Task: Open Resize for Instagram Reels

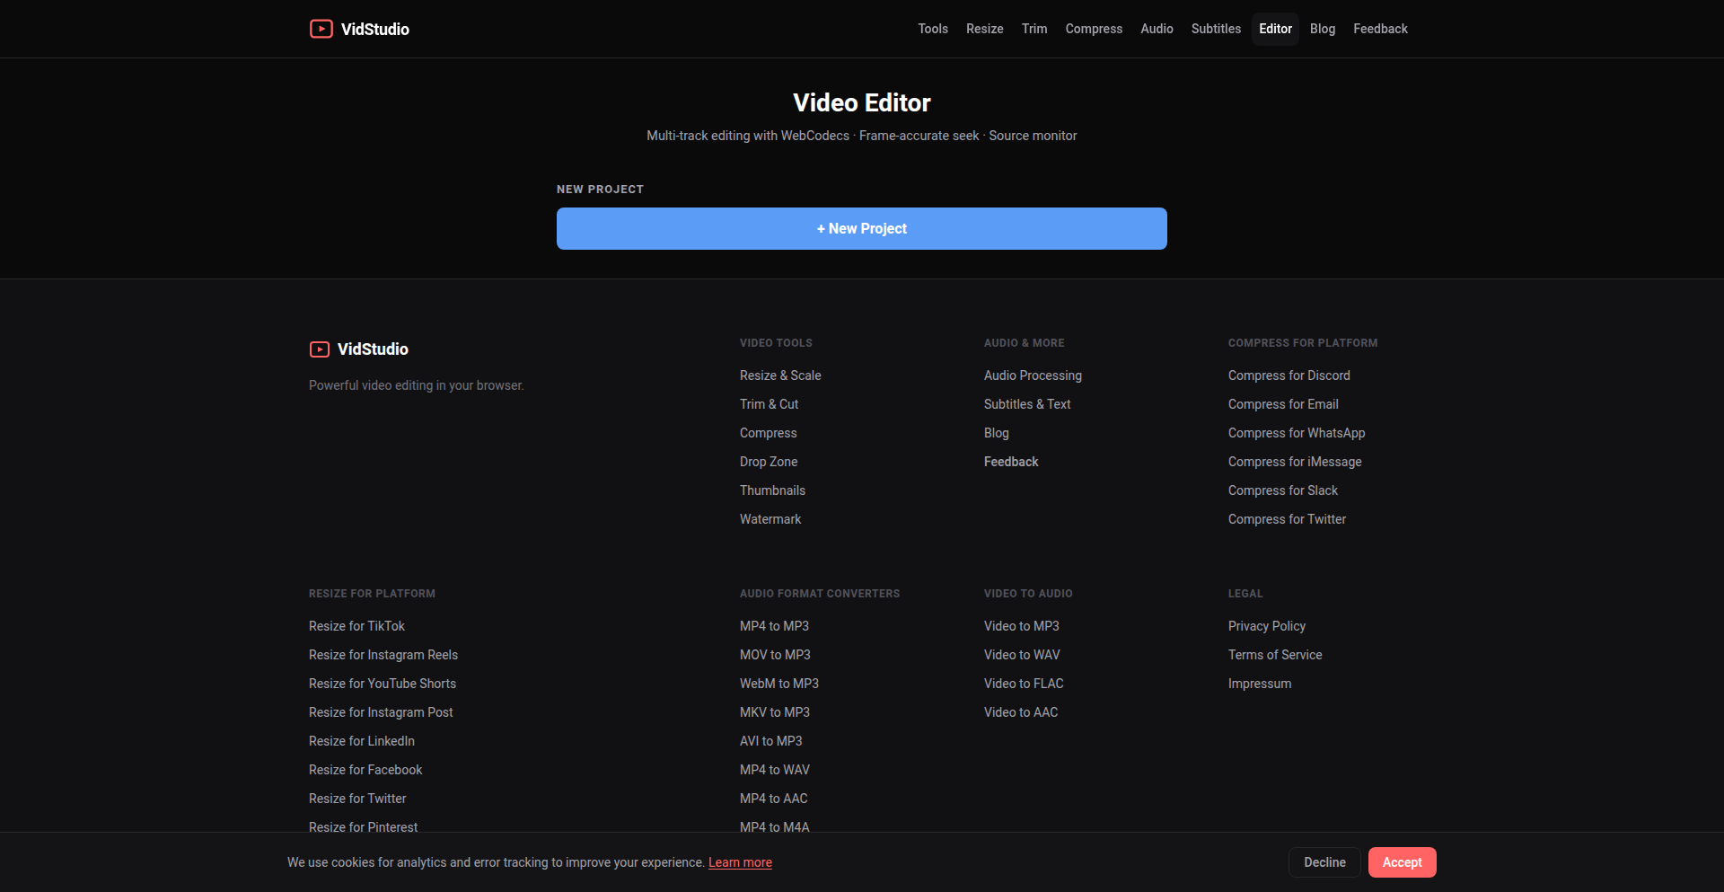Action: (383, 655)
